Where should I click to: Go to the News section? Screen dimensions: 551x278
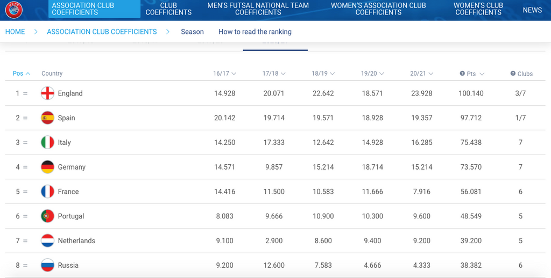pos(532,10)
